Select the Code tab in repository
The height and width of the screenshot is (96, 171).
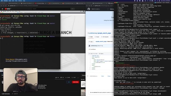point(91,37)
